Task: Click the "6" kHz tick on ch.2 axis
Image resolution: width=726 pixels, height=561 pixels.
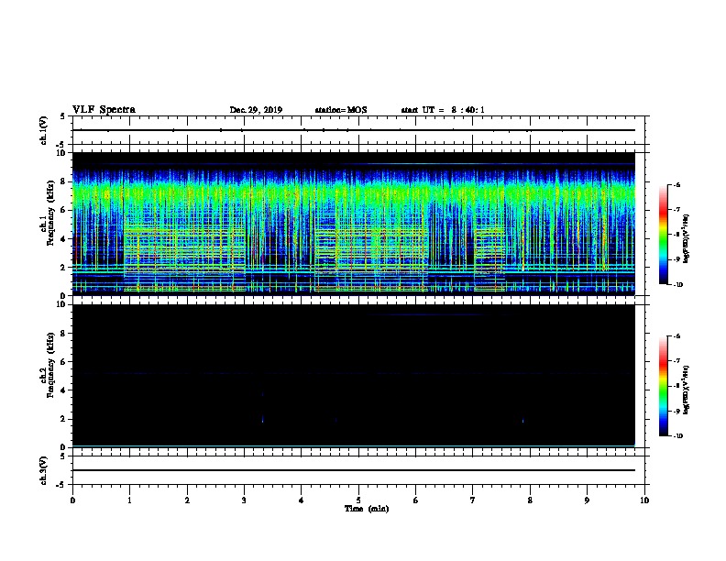Action: pyautogui.click(x=64, y=361)
